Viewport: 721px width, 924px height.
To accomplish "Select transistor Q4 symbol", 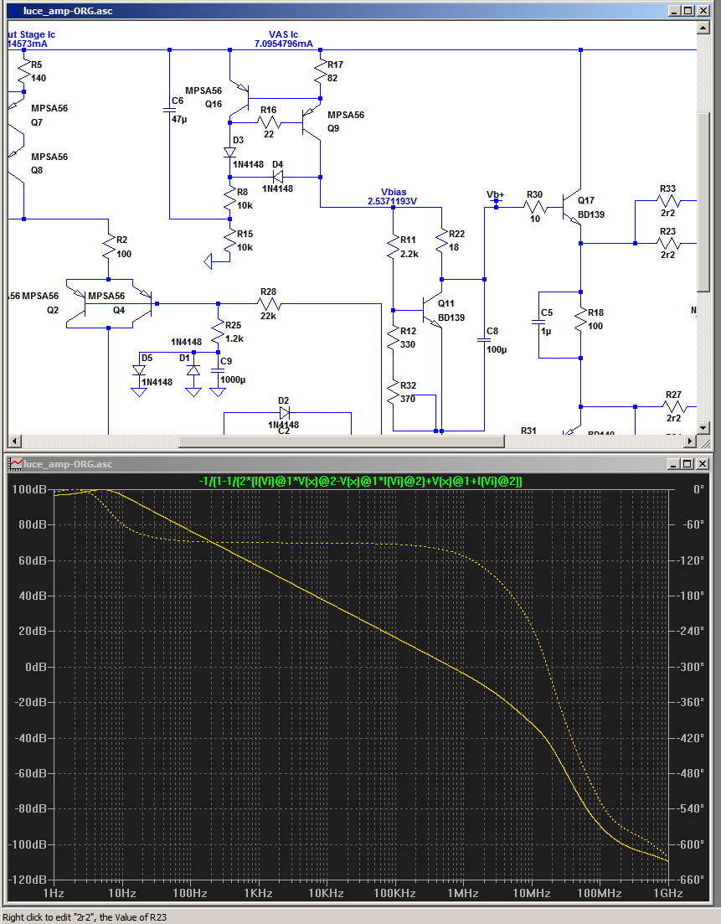I will (142, 304).
